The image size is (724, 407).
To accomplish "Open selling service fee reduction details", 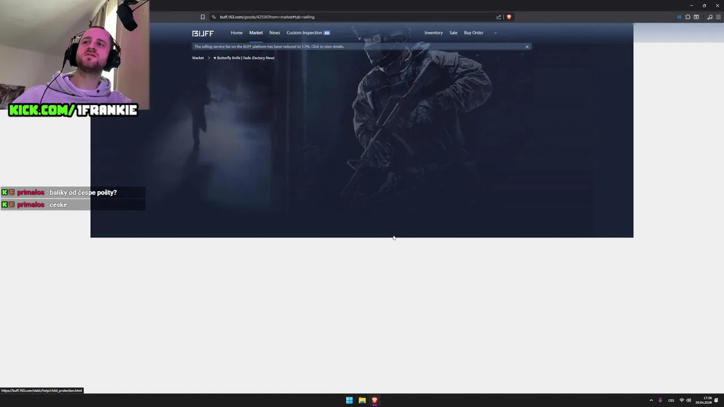I will click(269, 46).
